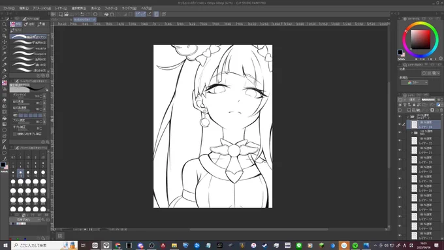Open the color set name dropdown
This screenshot has width=444, height=250.
point(25,220)
